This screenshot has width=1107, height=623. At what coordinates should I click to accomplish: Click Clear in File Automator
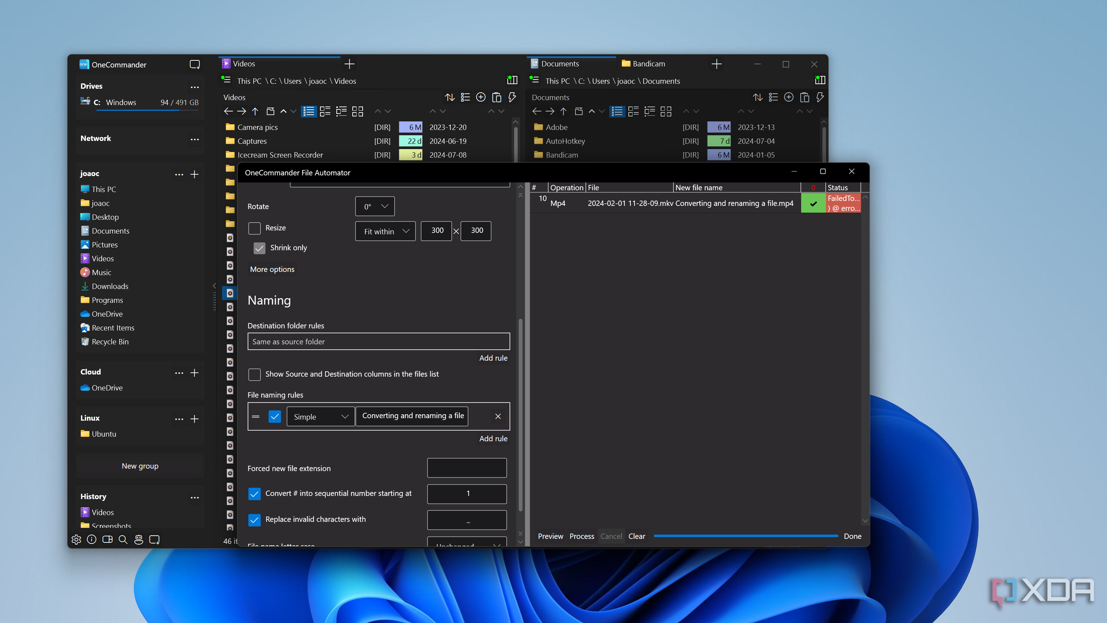[637, 536]
